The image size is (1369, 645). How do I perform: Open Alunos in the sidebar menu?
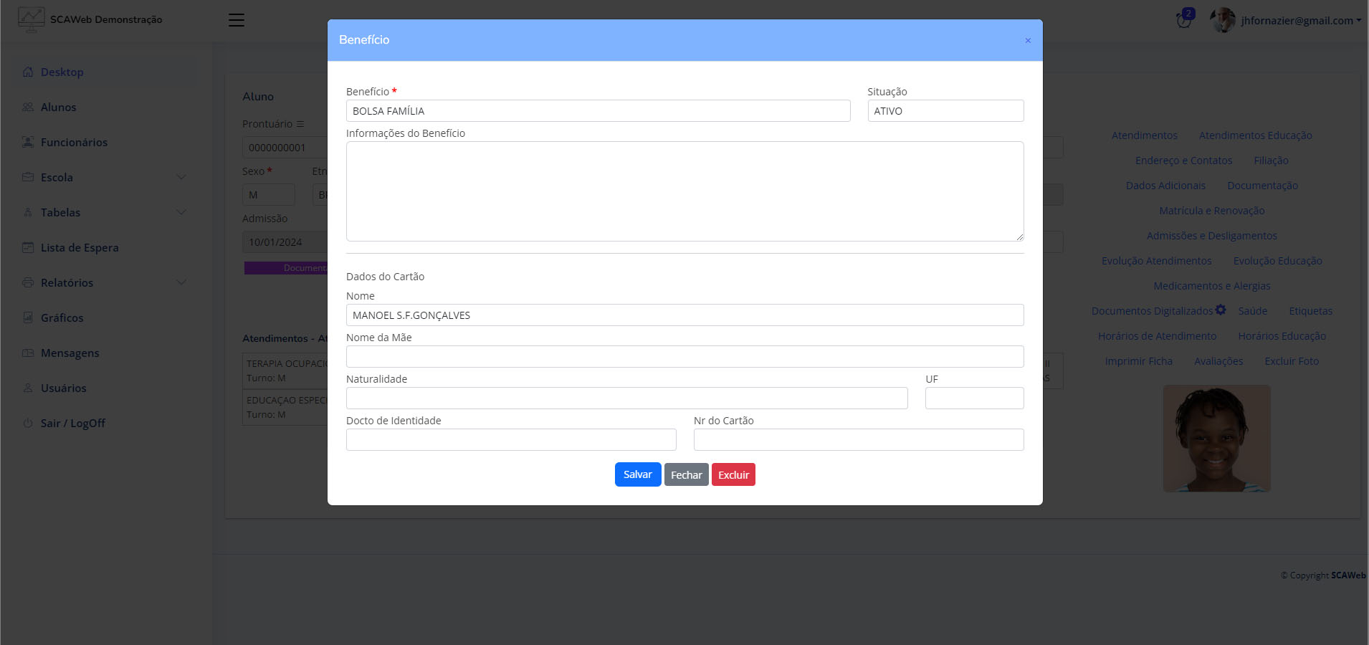coord(58,107)
